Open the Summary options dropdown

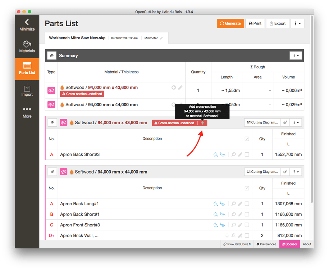coord(296,55)
